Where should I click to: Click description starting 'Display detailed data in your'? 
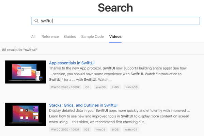[x=119, y=116]
